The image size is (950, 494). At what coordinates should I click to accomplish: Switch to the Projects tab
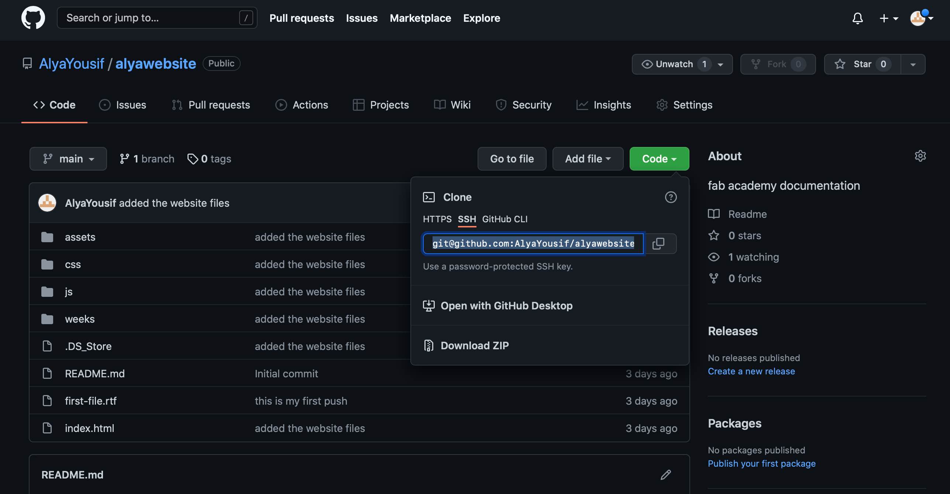[x=381, y=105]
